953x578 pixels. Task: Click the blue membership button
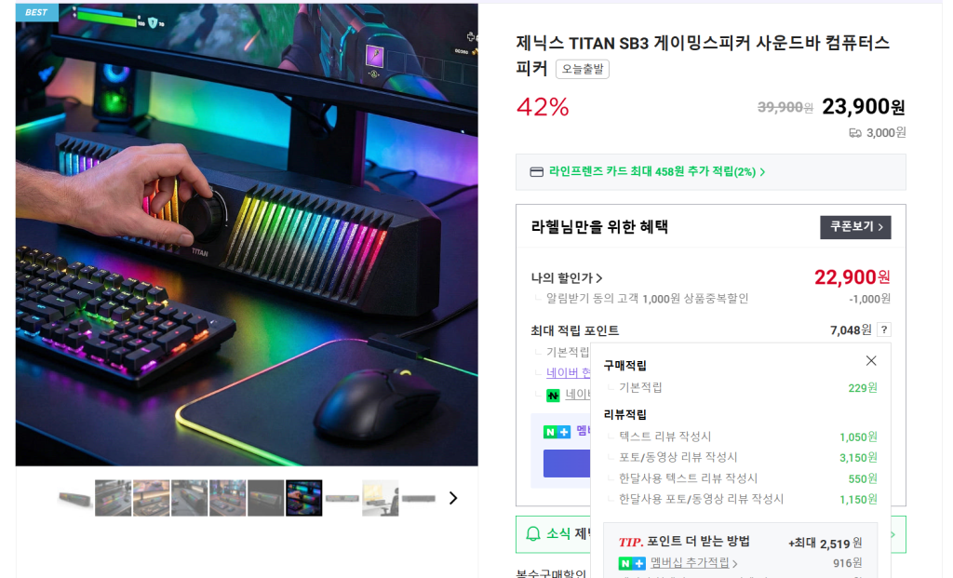pos(567,464)
